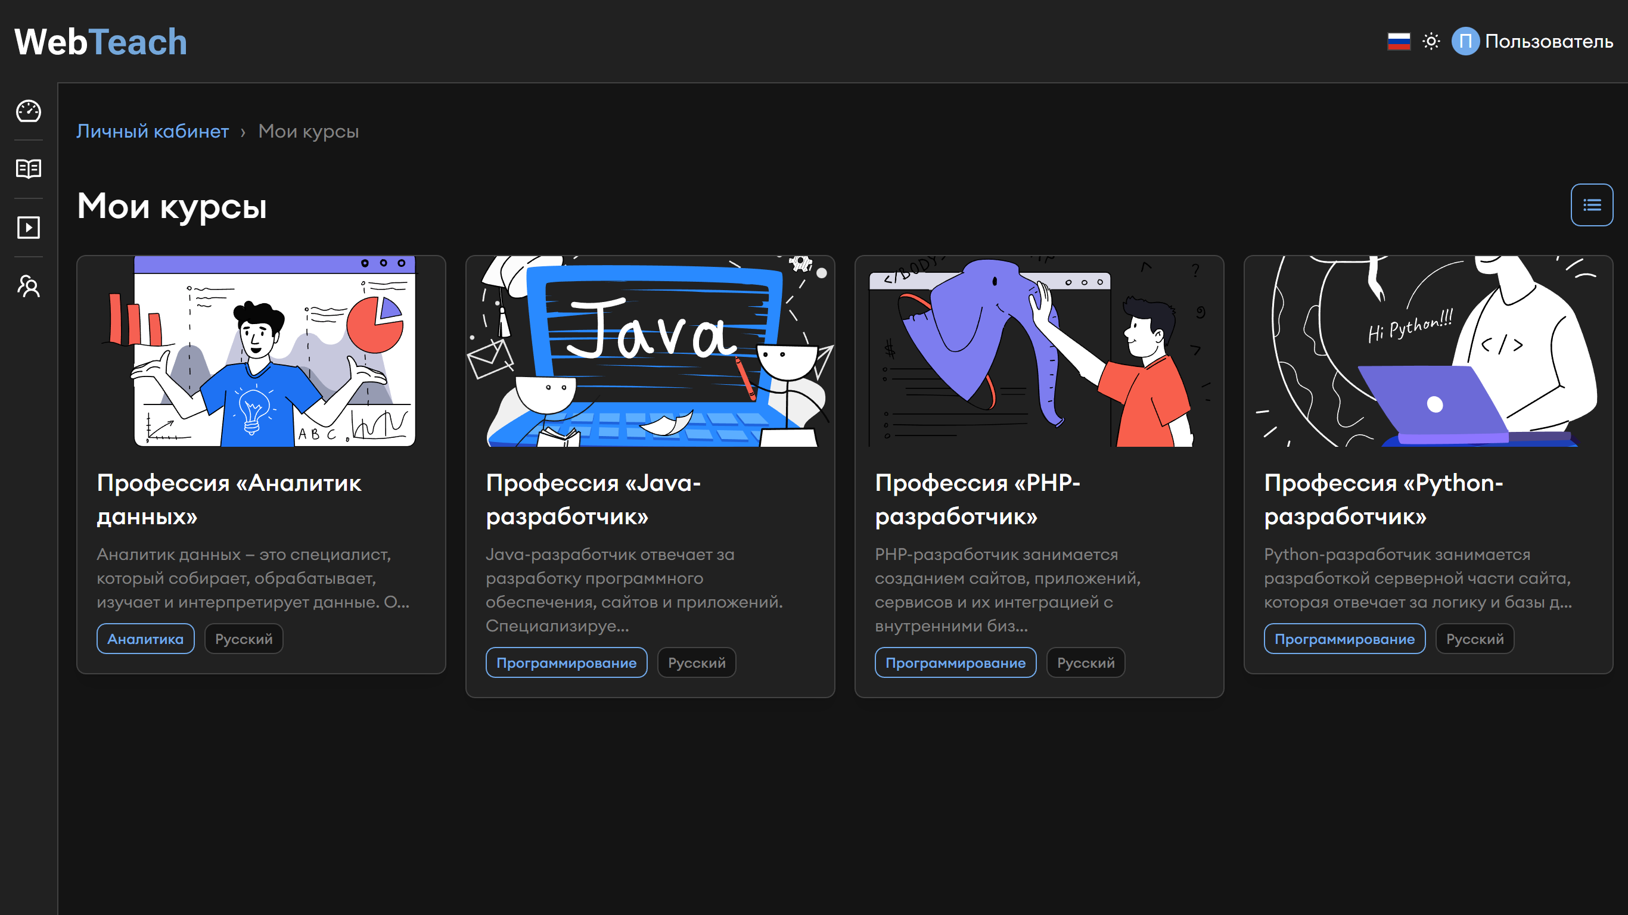Switch language via the Russian flag icon
Viewport: 1628px width, 915px height.
coord(1399,42)
